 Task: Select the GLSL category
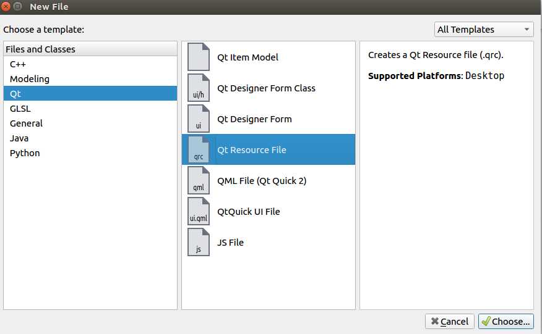[x=90, y=108]
